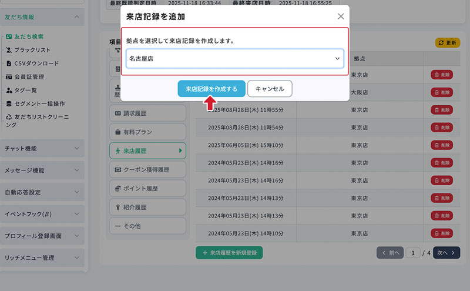The height and width of the screenshot is (291, 470).
Task: Click the page number input field
Action: [x=412, y=253]
